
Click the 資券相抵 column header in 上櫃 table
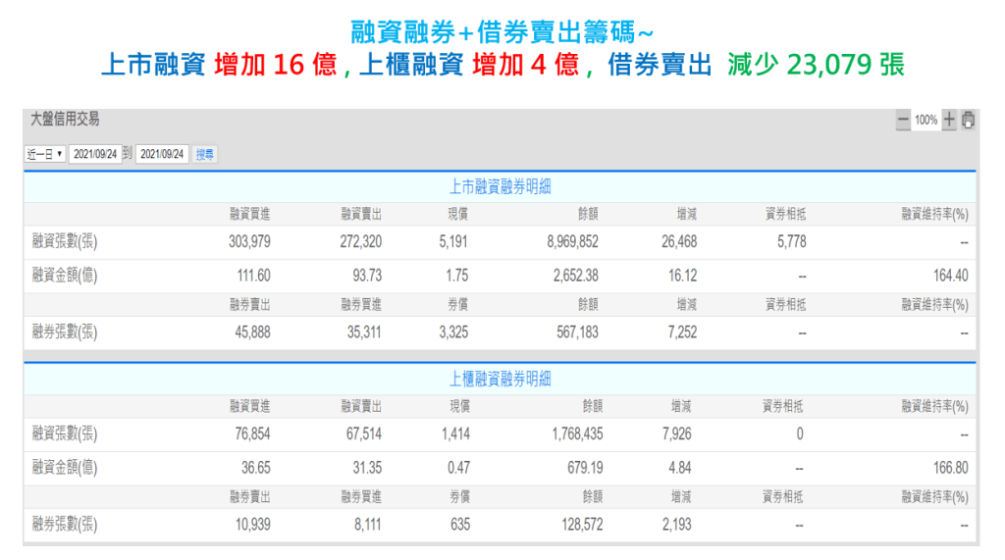790,405
